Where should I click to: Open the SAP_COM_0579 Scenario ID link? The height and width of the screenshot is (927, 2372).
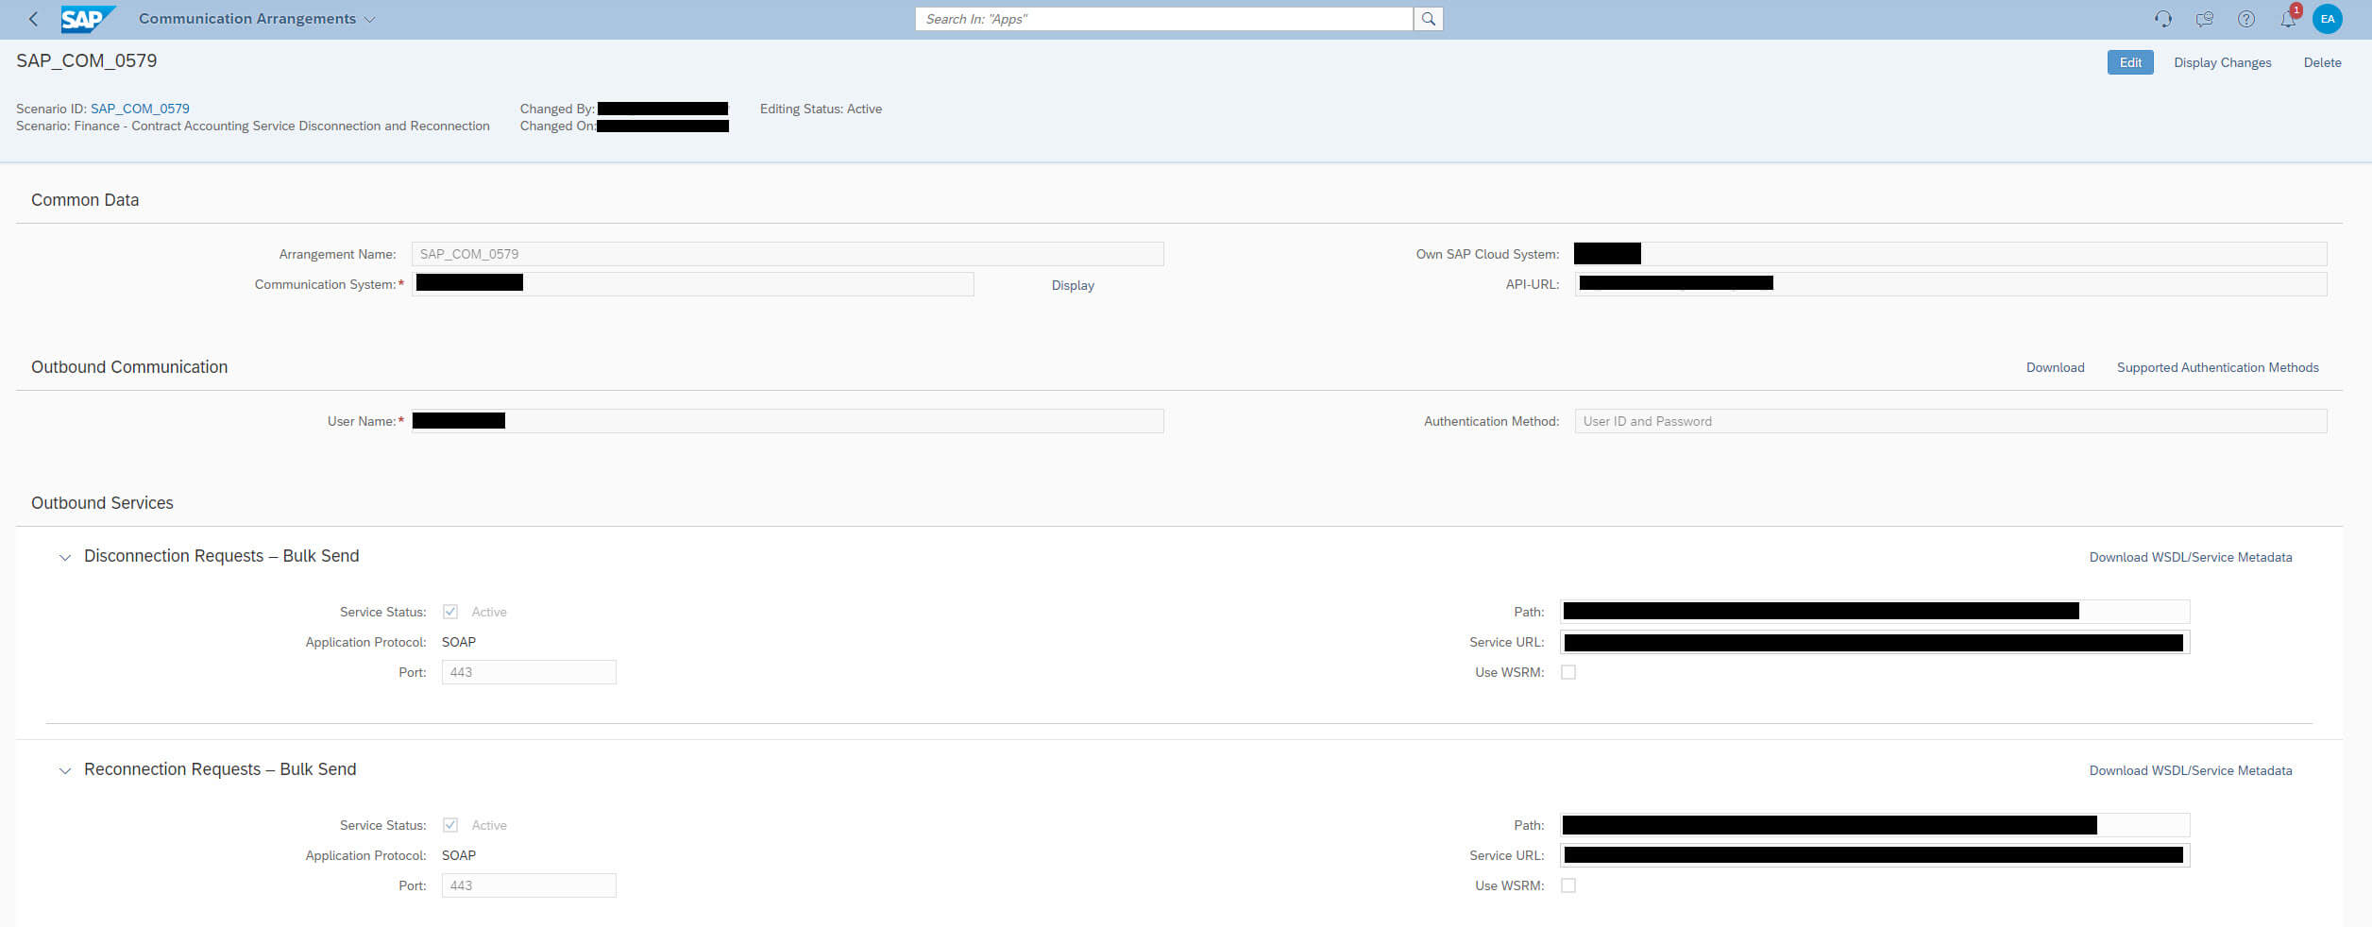click(x=140, y=109)
